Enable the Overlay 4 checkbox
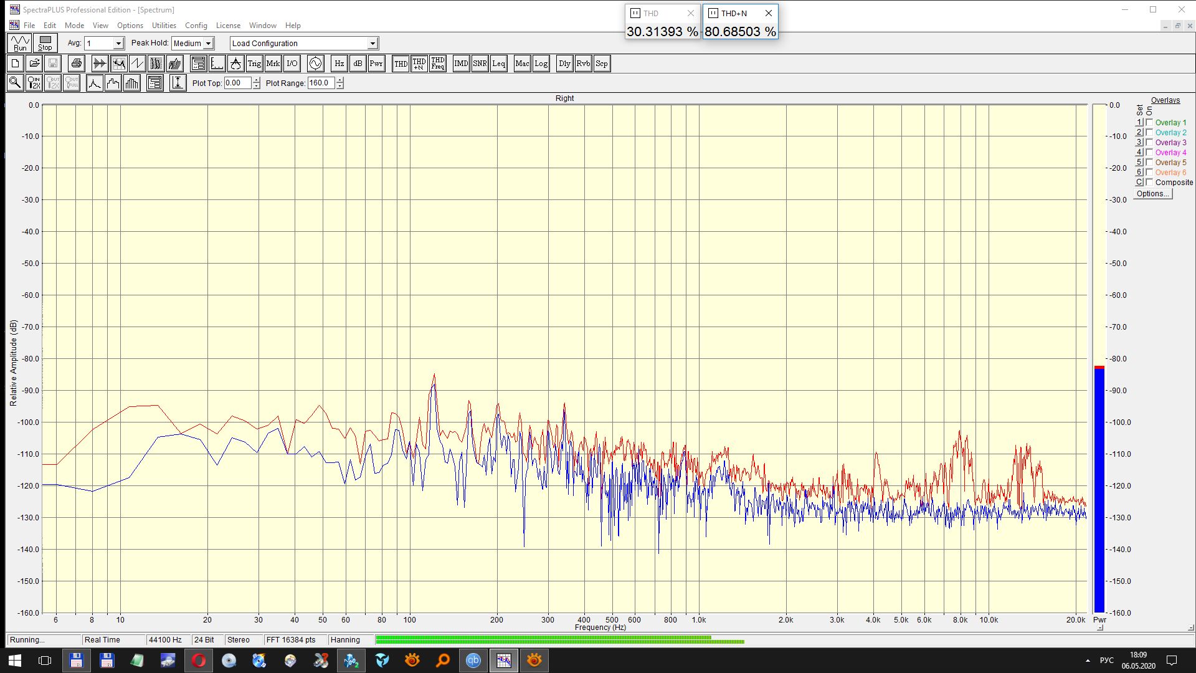The image size is (1196, 673). click(x=1150, y=153)
